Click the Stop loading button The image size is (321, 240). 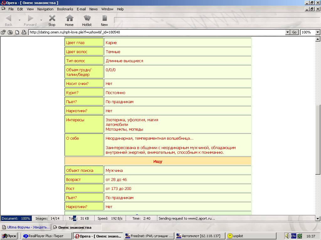52,20
